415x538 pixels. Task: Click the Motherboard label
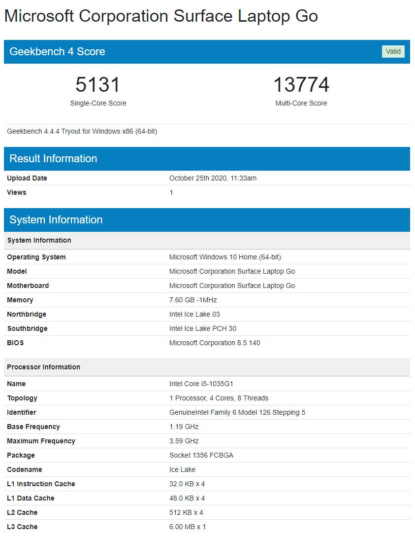(28, 286)
